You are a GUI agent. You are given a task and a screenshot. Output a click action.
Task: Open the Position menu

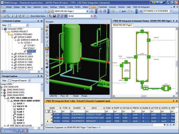[93, 7]
